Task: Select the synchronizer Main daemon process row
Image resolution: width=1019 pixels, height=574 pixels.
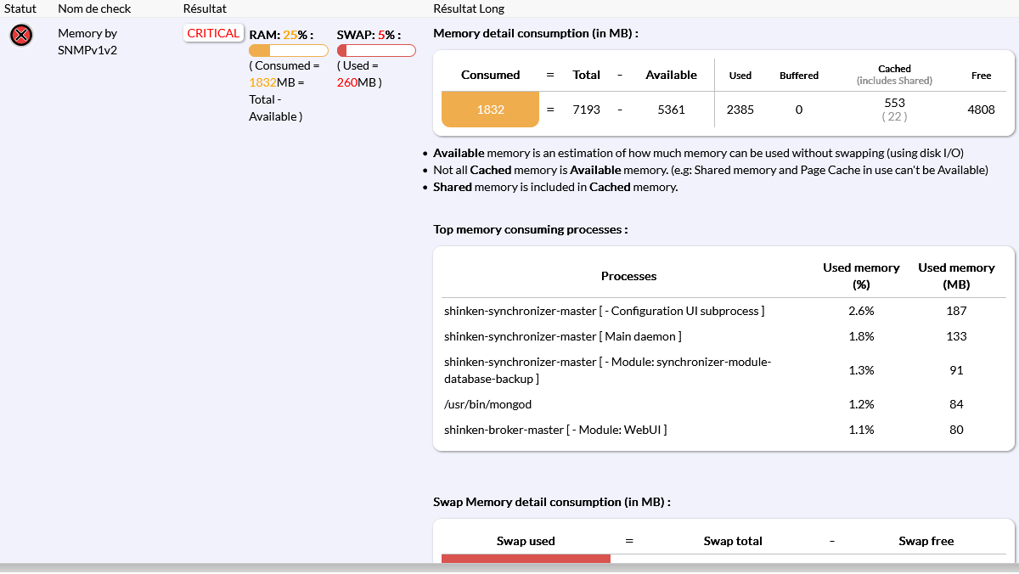Action: 562,336
